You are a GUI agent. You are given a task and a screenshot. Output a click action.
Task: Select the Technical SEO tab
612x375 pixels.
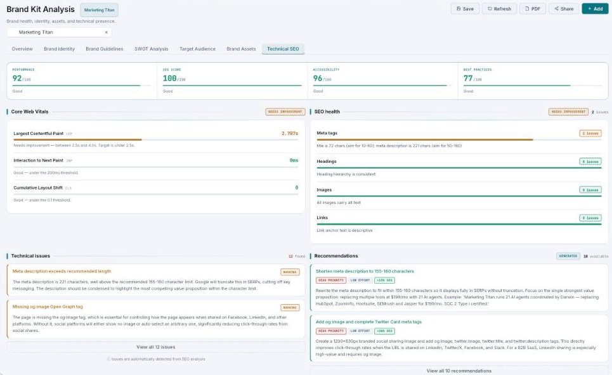[x=283, y=49]
